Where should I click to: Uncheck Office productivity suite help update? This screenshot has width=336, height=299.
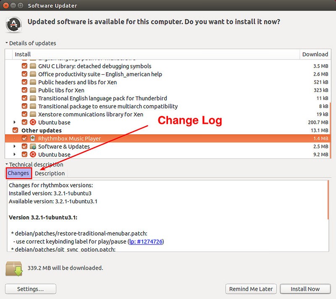tap(24, 74)
